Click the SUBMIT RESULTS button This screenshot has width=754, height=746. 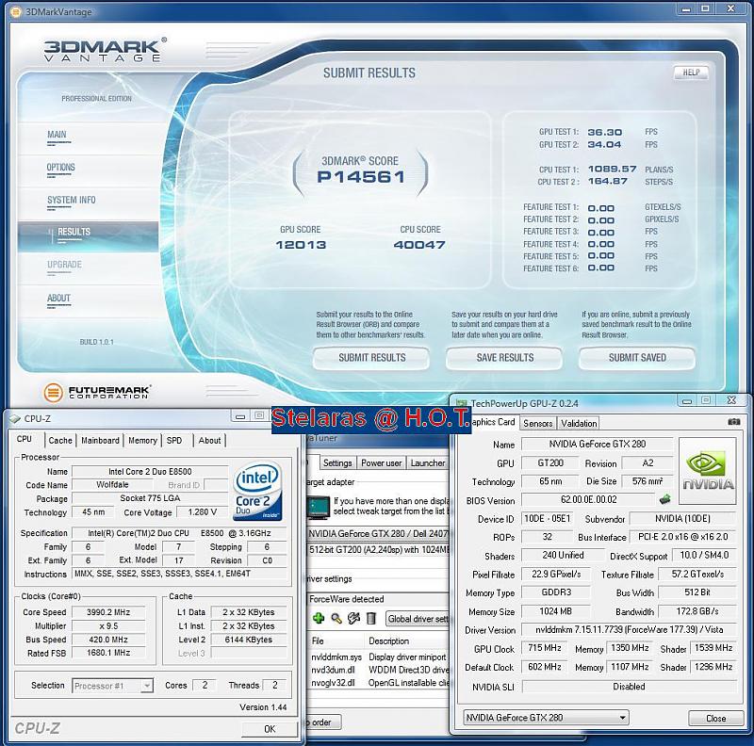371,358
